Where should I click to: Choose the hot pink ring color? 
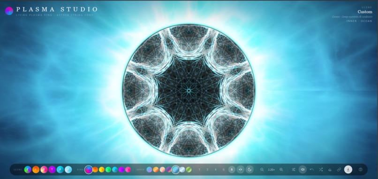(x=128, y=170)
